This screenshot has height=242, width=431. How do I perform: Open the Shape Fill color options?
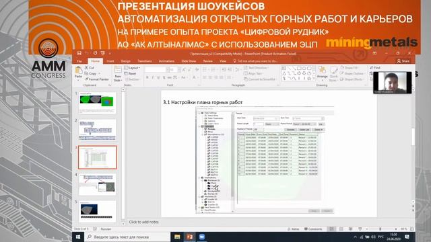[350, 67]
